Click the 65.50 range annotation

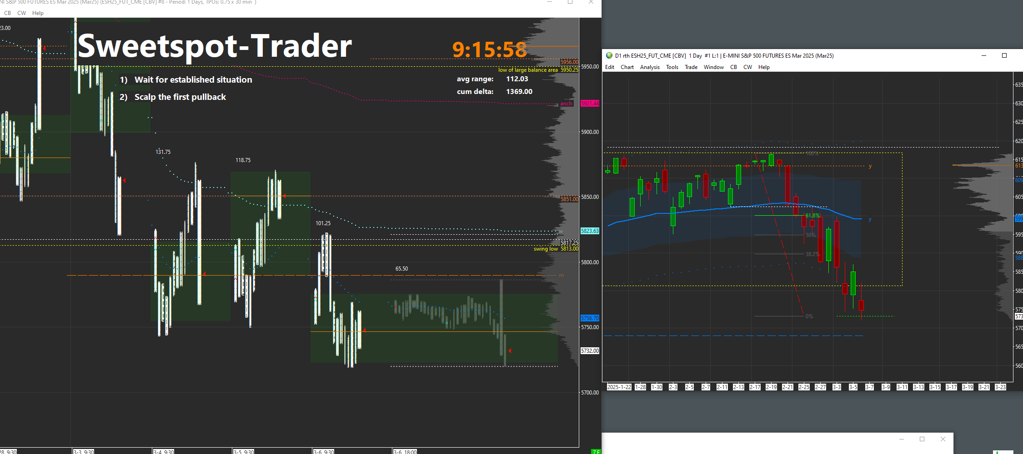point(401,269)
